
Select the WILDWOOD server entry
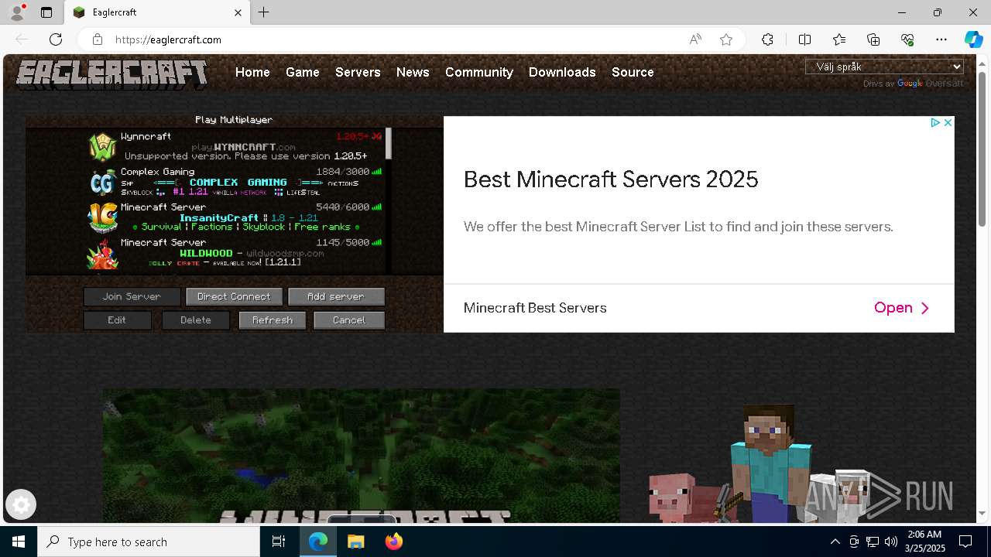tap(235, 252)
